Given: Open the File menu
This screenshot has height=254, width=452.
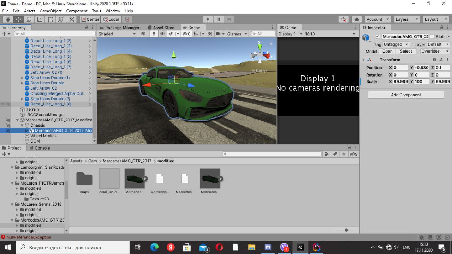Looking at the screenshot, I should (x=5, y=11).
